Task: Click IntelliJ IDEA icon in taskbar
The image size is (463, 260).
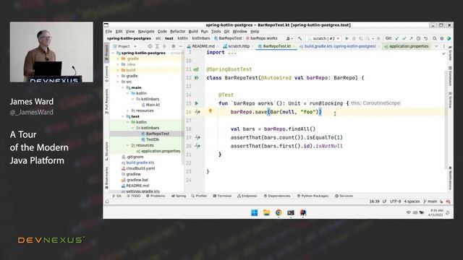Action: coord(303,213)
